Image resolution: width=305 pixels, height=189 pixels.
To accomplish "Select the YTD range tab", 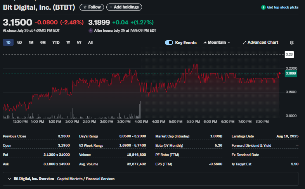I will pyautogui.click(x=56, y=42).
